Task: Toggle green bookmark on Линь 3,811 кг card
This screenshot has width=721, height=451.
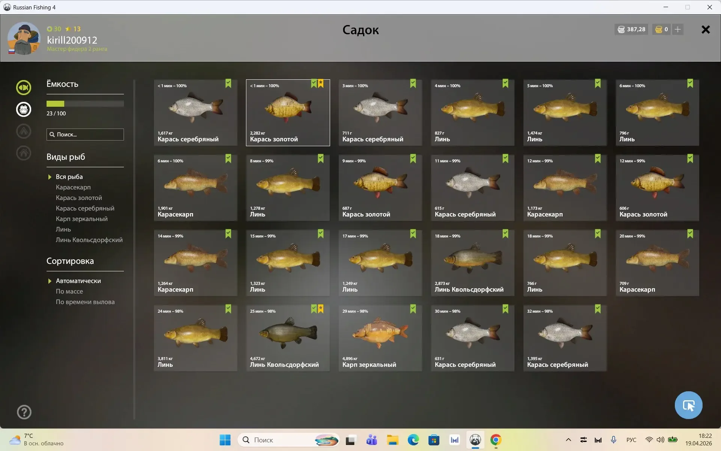Action: 228,309
